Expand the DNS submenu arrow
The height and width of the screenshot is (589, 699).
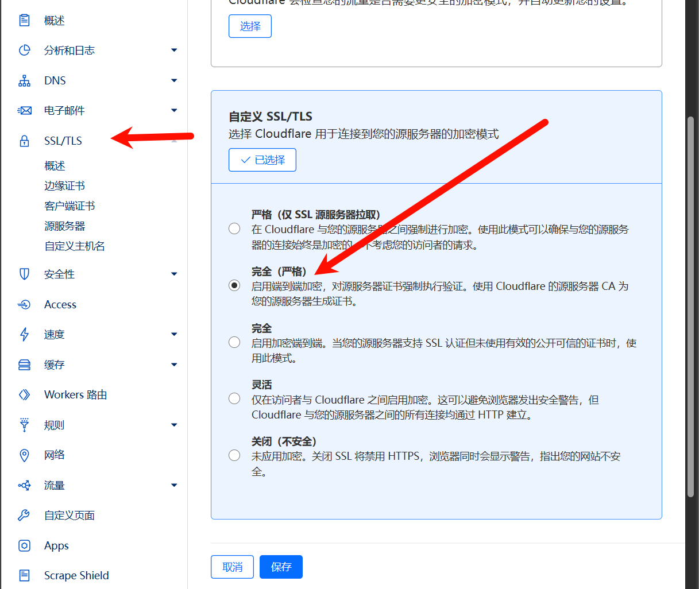tap(174, 80)
